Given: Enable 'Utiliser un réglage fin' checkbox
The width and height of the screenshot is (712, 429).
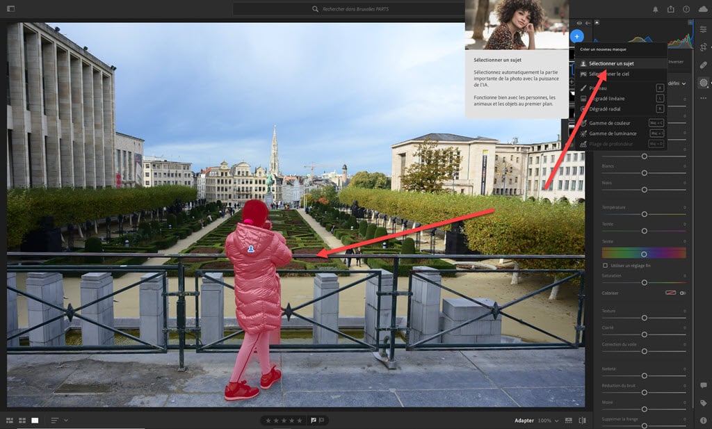Looking at the screenshot, I should (605, 266).
